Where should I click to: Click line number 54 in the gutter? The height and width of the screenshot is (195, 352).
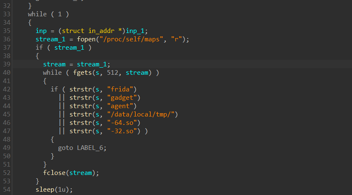pyautogui.click(x=7, y=190)
